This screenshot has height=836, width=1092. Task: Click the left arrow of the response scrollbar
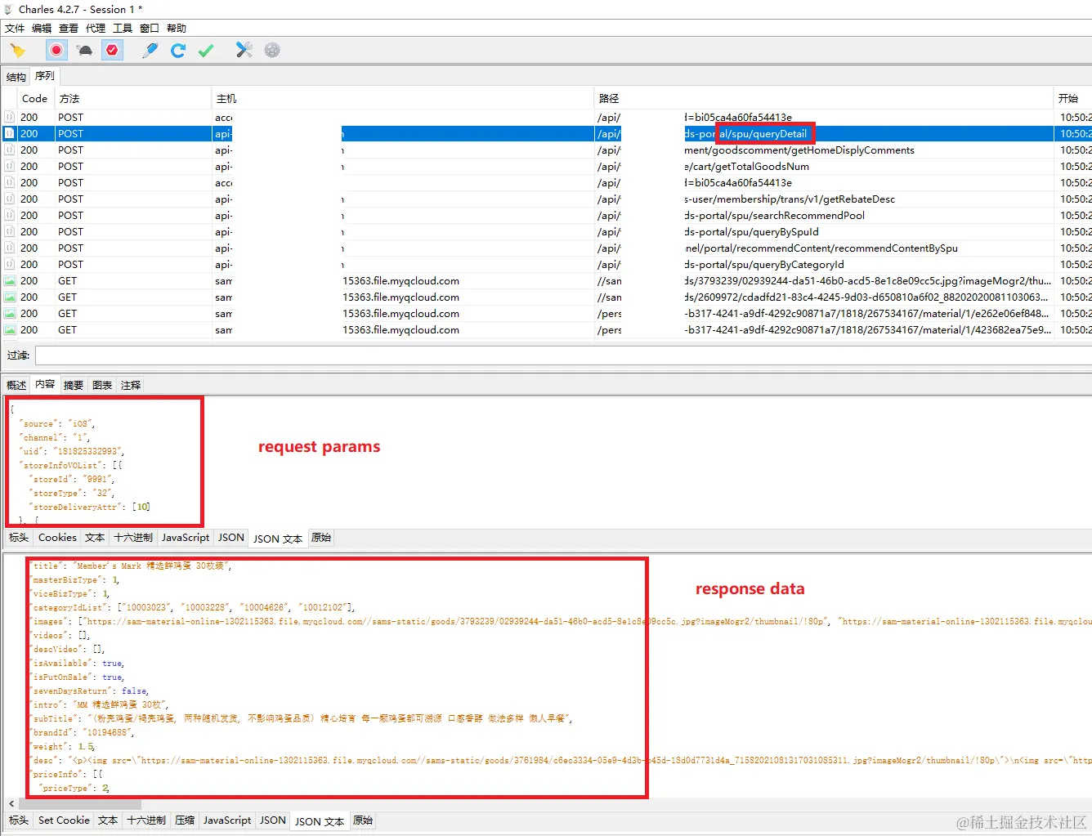click(11, 804)
